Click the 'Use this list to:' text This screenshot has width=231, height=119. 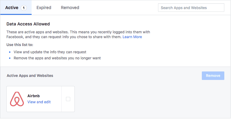pos(20,45)
